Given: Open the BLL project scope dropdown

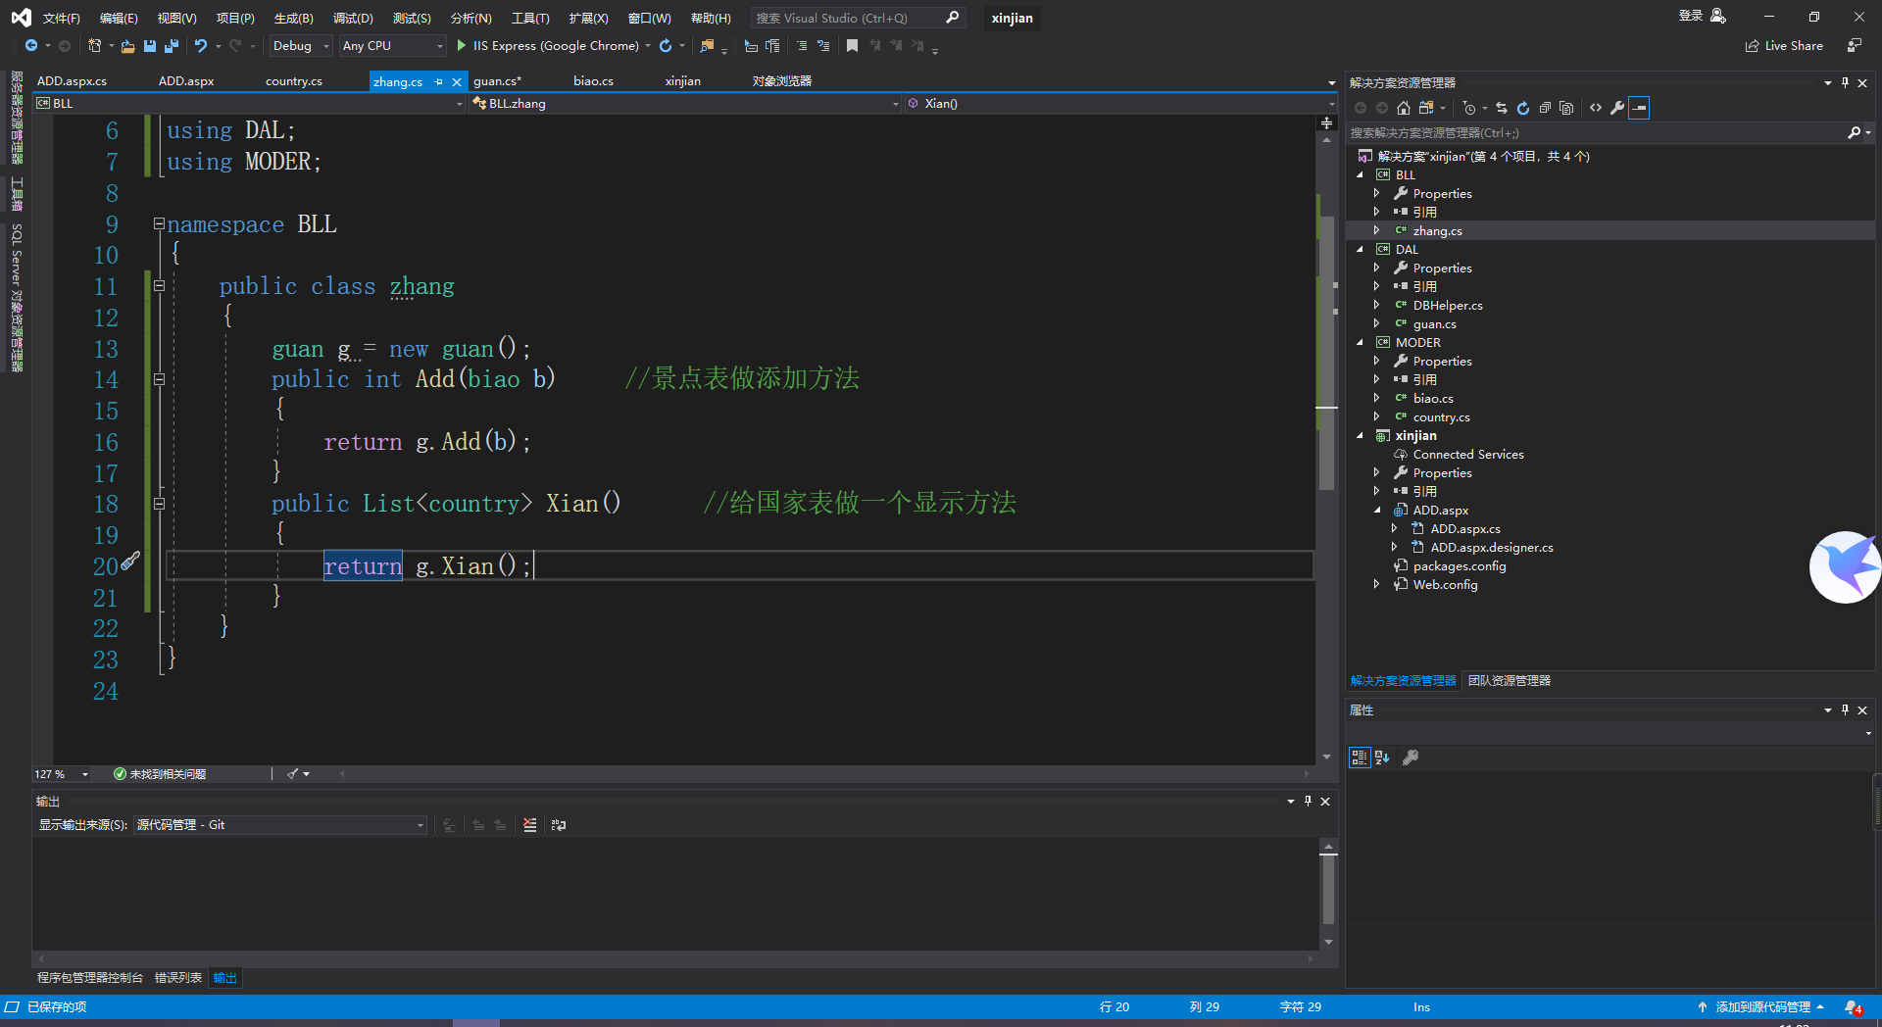Looking at the screenshot, I should (249, 103).
